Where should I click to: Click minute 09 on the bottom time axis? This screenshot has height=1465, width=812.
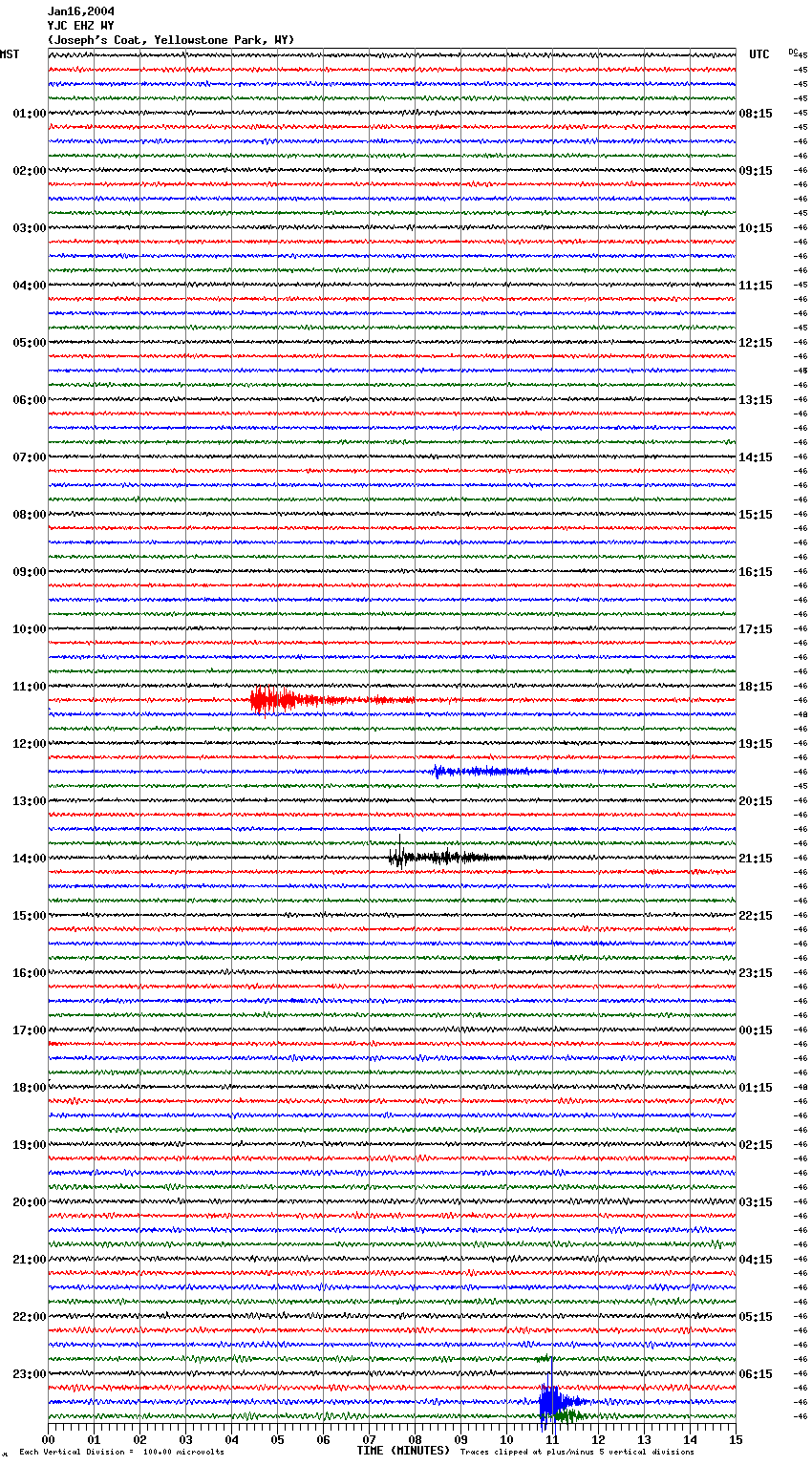click(461, 1439)
